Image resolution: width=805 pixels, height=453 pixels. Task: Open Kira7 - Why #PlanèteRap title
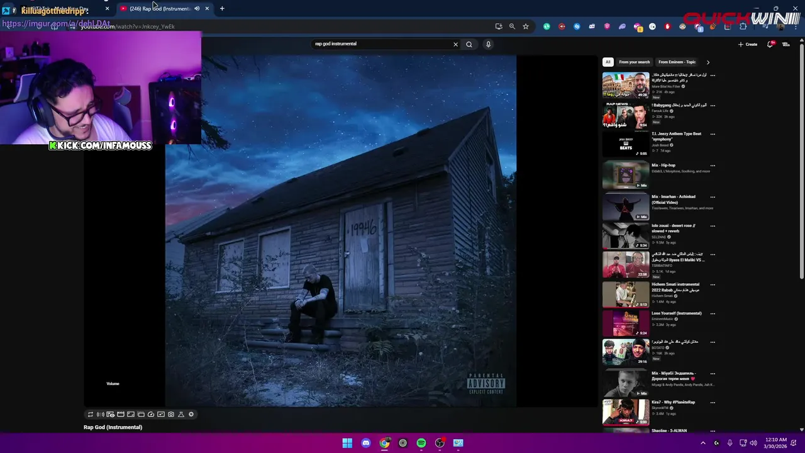[x=674, y=402]
